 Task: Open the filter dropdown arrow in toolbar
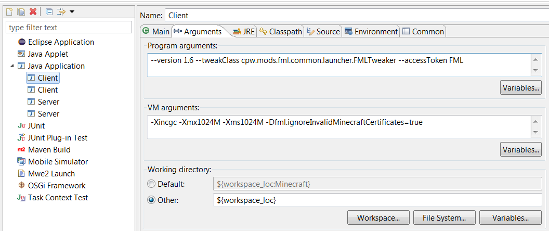(72, 11)
